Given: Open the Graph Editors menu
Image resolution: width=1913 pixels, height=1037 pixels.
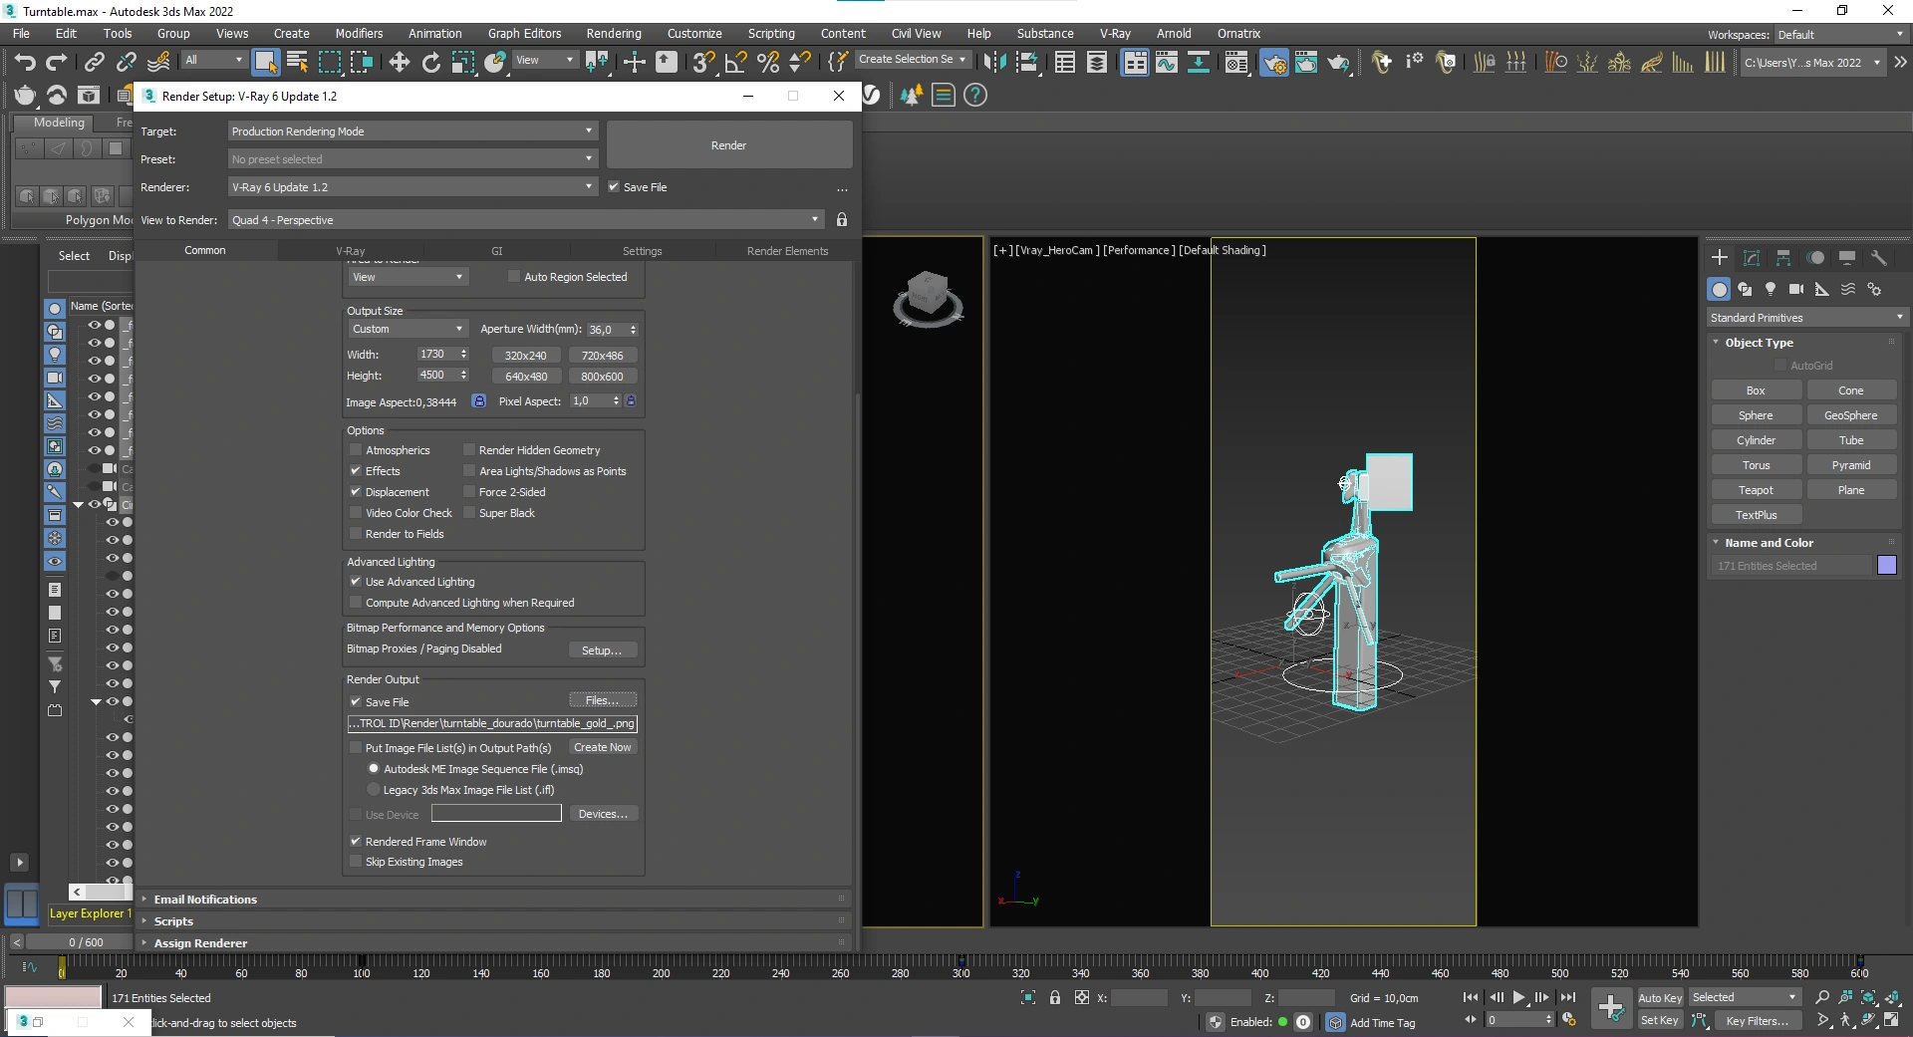Looking at the screenshot, I should [525, 34].
